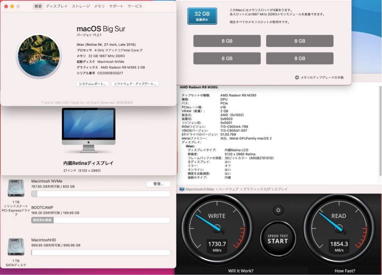The width and height of the screenshot is (382, 275).
Task: Click the システムレポート button
Action: [x=93, y=84]
